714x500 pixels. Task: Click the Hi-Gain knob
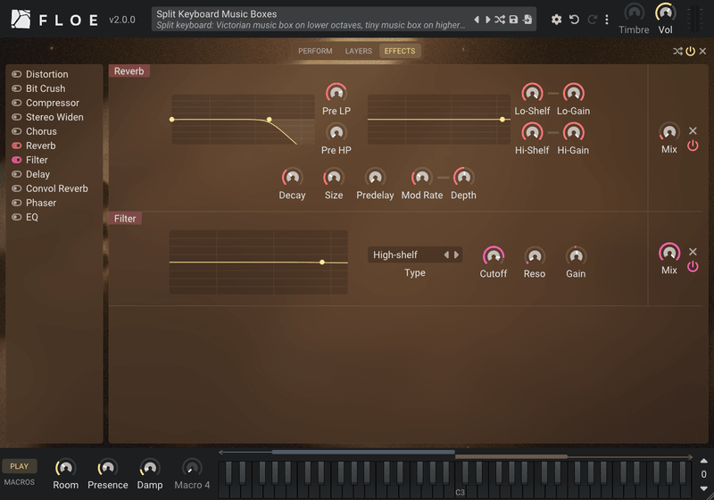tap(573, 132)
